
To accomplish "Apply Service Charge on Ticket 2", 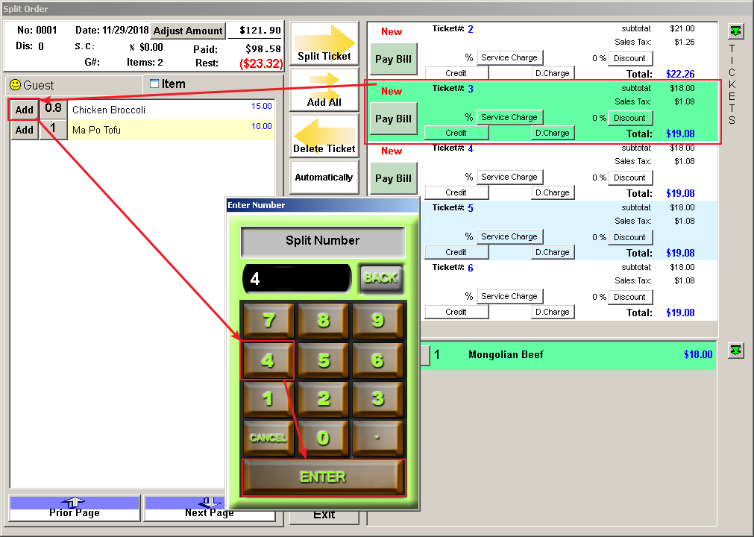I will click(509, 57).
